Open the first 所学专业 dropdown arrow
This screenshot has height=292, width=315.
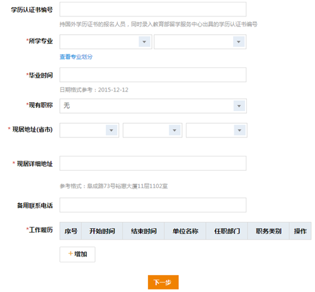pos(144,42)
